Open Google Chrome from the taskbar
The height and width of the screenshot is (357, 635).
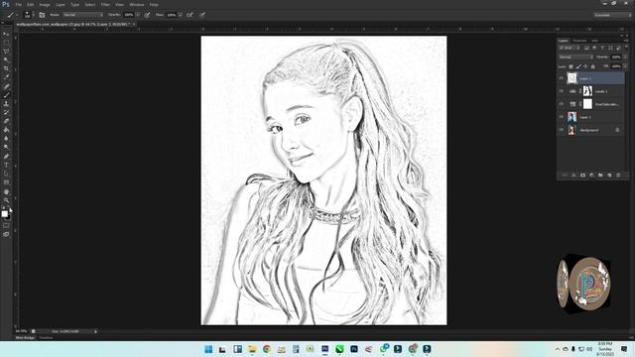pyautogui.click(x=267, y=349)
